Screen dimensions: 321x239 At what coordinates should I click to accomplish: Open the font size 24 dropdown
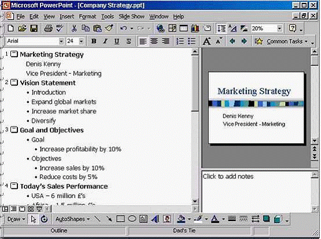pos(82,41)
